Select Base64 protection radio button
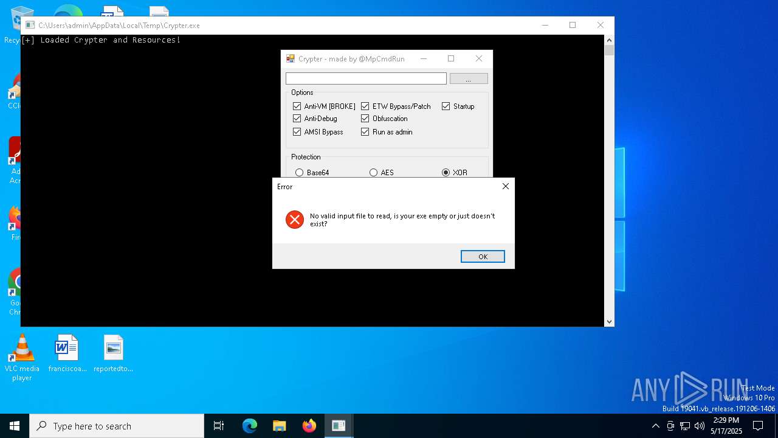The height and width of the screenshot is (438, 778). coord(299,173)
